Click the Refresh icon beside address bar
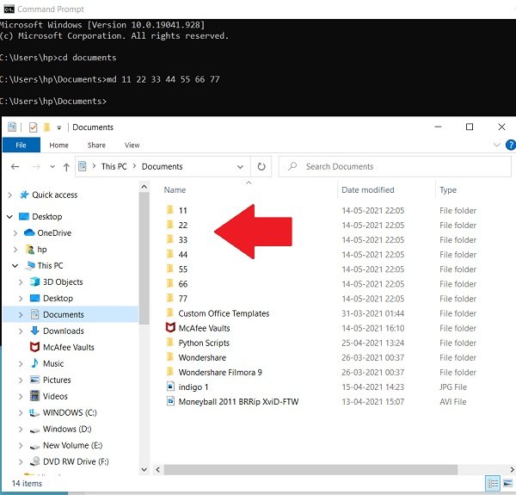The height and width of the screenshot is (495, 516). [261, 167]
